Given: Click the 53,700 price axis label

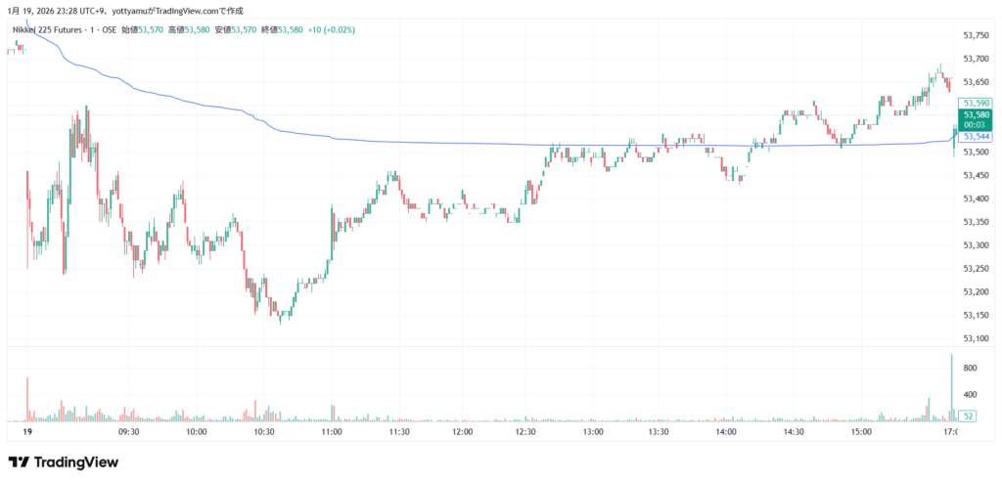Looking at the screenshot, I should point(977,59).
